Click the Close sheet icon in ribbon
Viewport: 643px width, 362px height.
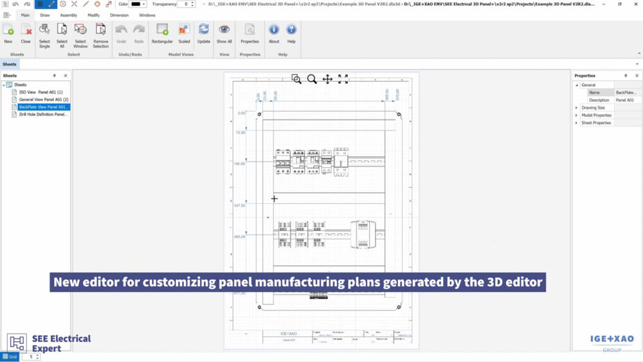[26, 33]
